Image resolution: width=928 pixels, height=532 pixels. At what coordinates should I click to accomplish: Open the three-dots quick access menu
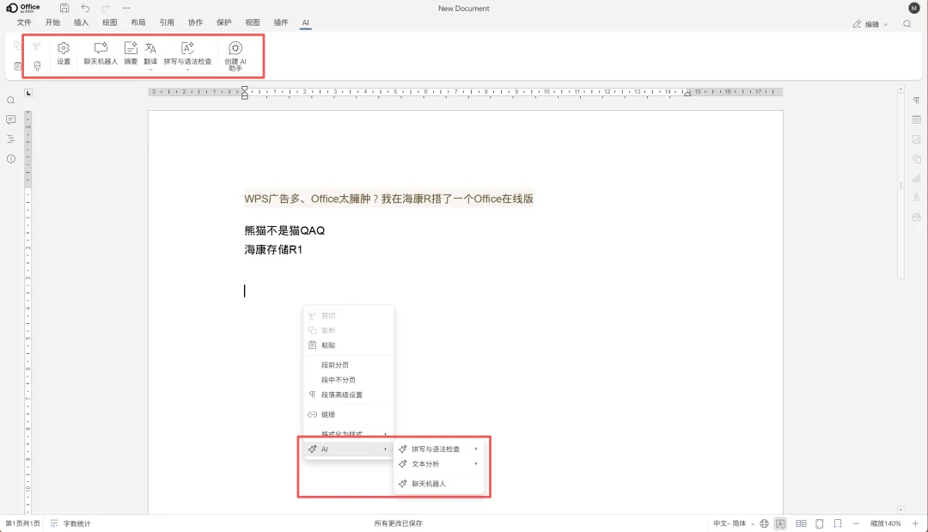[x=126, y=9]
